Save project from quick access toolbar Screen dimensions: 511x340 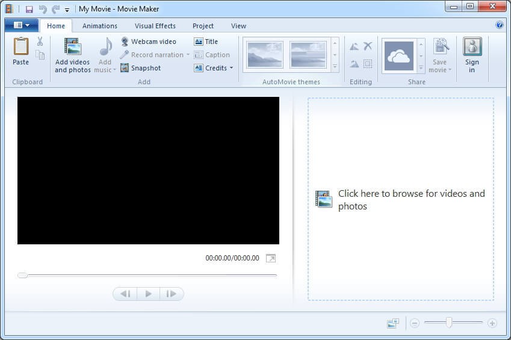(x=29, y=9)
